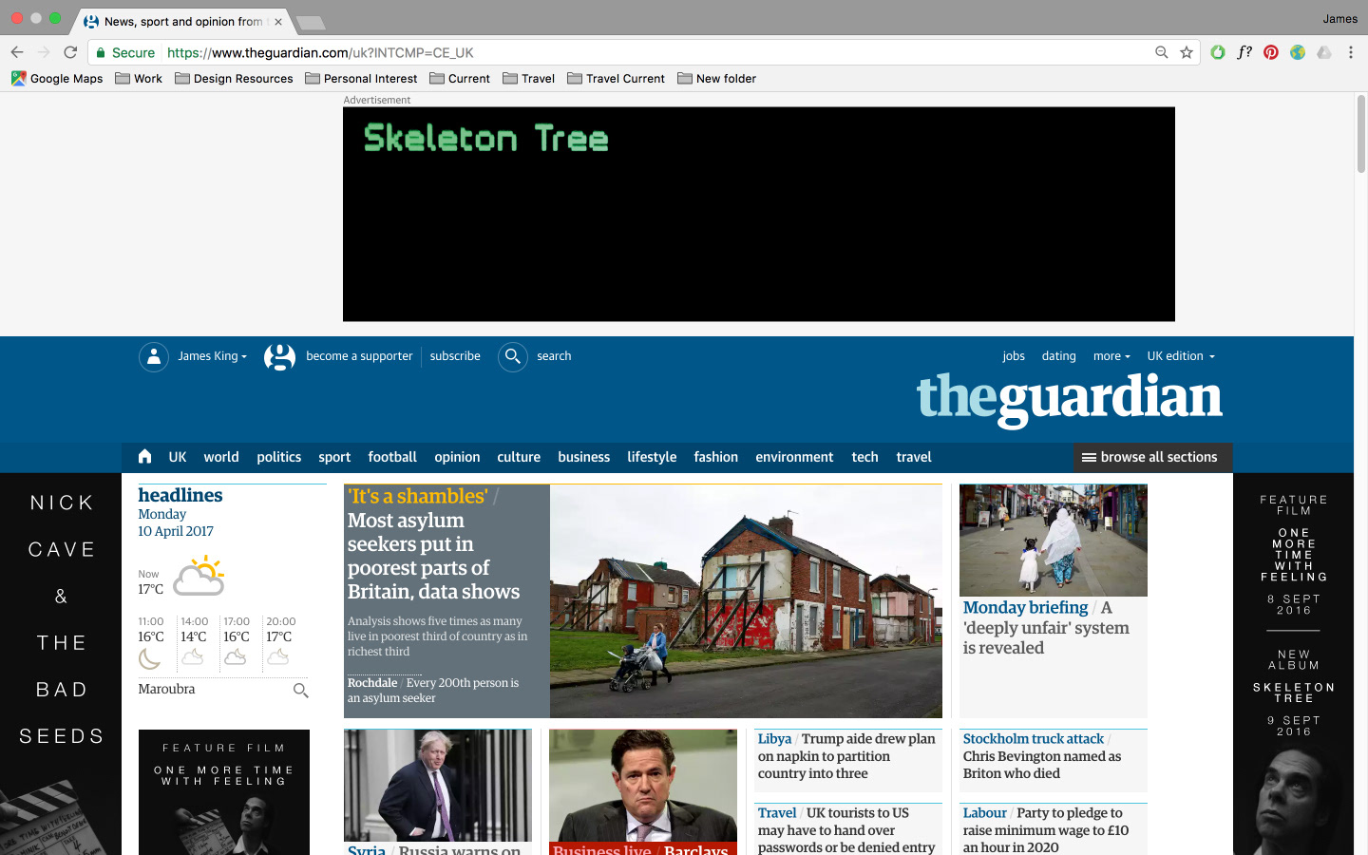Bookmark this page with the star icon
The height and width of the screenshot is (855, 1368).
pyautogui.click(x=1187, y=52)
